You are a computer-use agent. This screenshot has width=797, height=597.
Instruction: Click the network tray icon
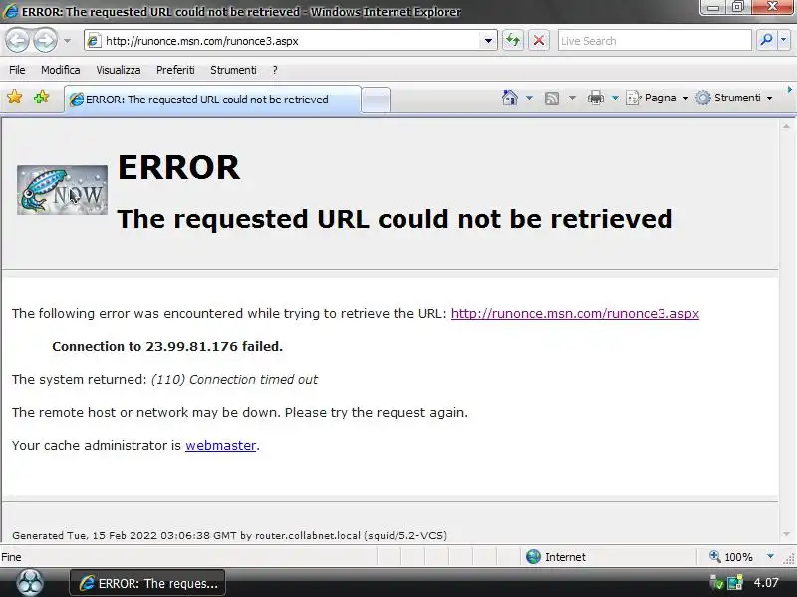click(x=735, y=583)
